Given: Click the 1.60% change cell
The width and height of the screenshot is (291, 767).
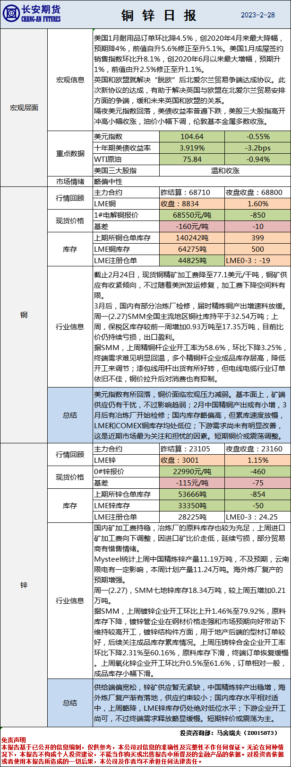Looking at the screenshot, I should (x=257, y=204).
